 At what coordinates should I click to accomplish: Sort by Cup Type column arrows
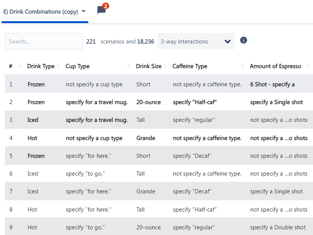[128, 66]
